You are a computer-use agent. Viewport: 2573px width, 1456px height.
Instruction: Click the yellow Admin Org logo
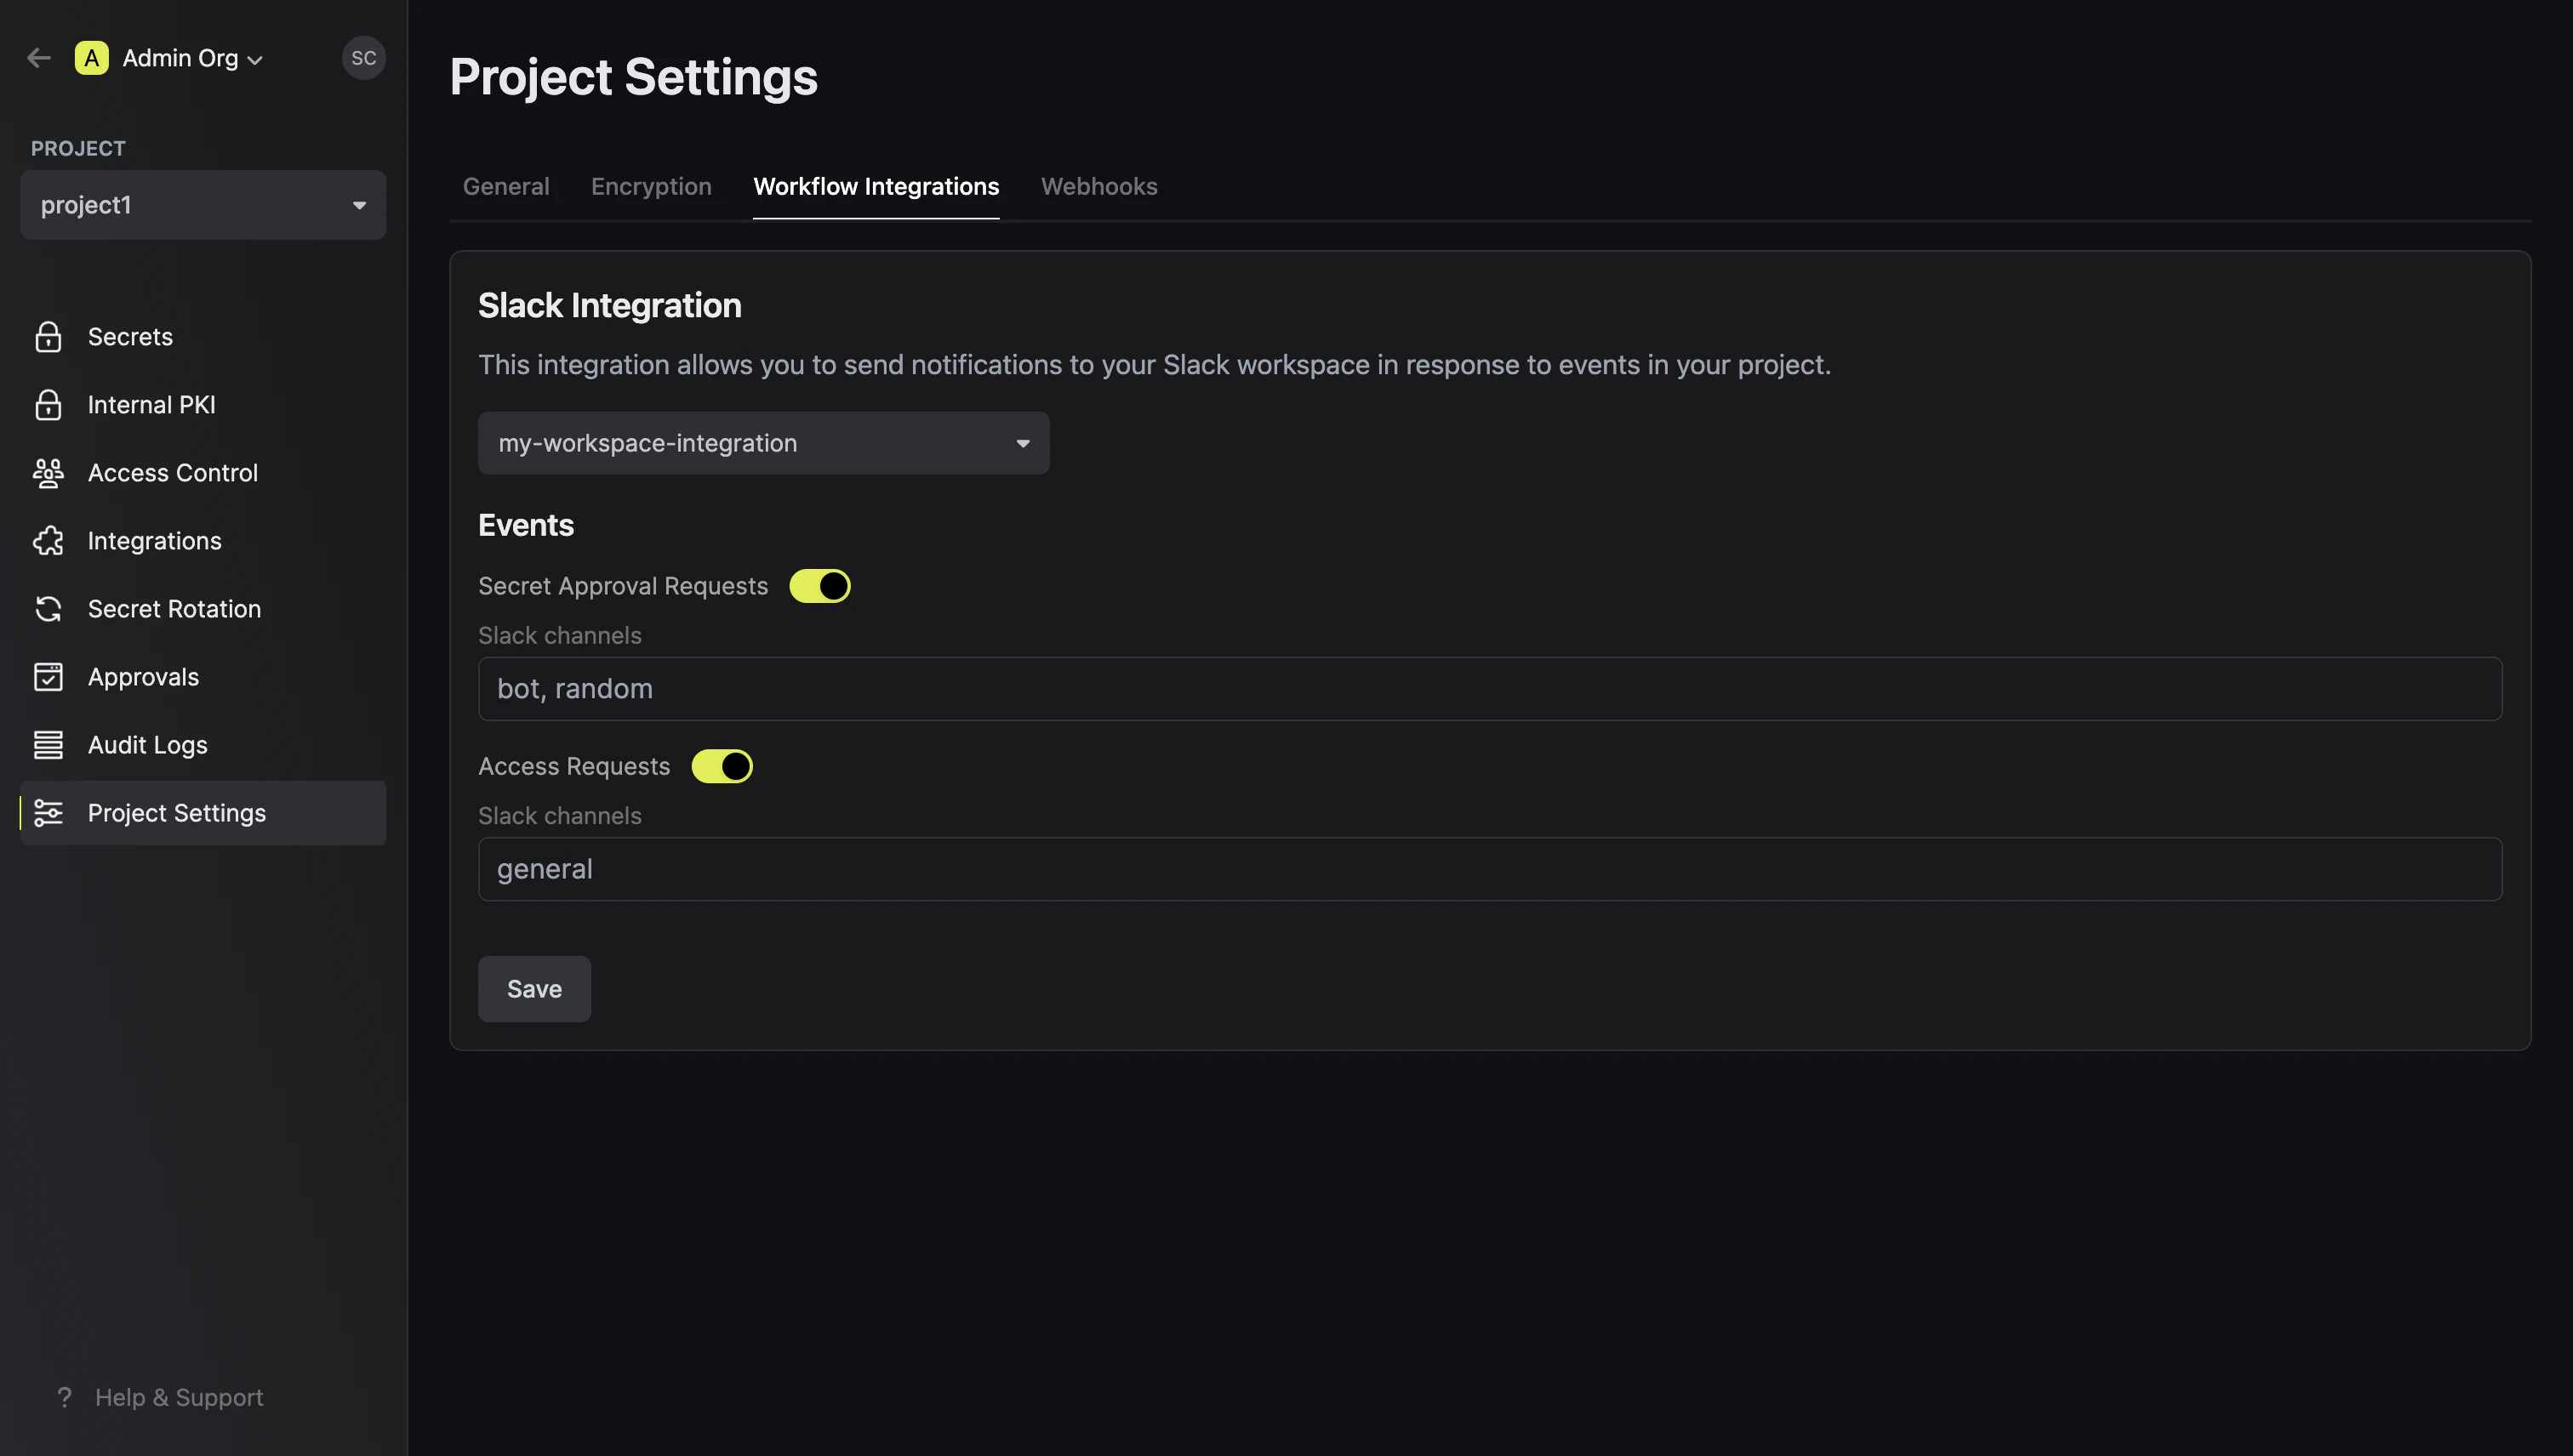tap(91, 58)
